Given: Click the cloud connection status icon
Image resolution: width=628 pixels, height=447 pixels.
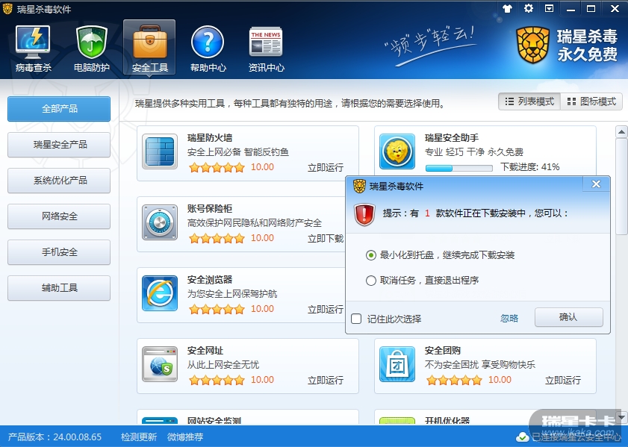Looking at the screenshot, I should 522,437.
